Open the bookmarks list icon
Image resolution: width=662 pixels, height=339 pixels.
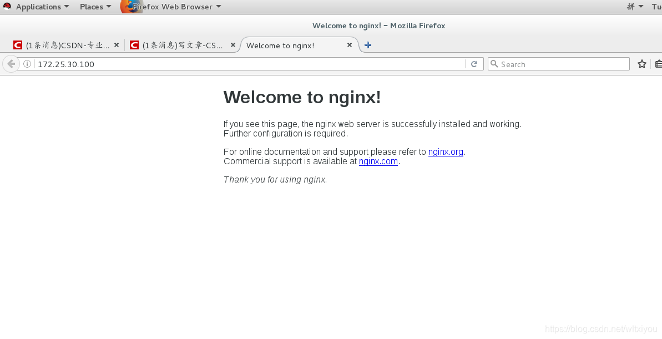658,64
